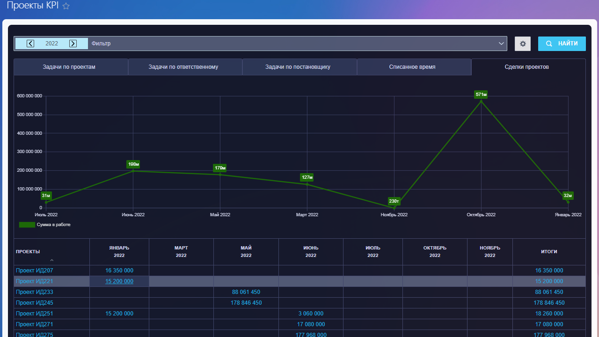Click the Итоги column header

pyautogui.click(x=549, y=252)
